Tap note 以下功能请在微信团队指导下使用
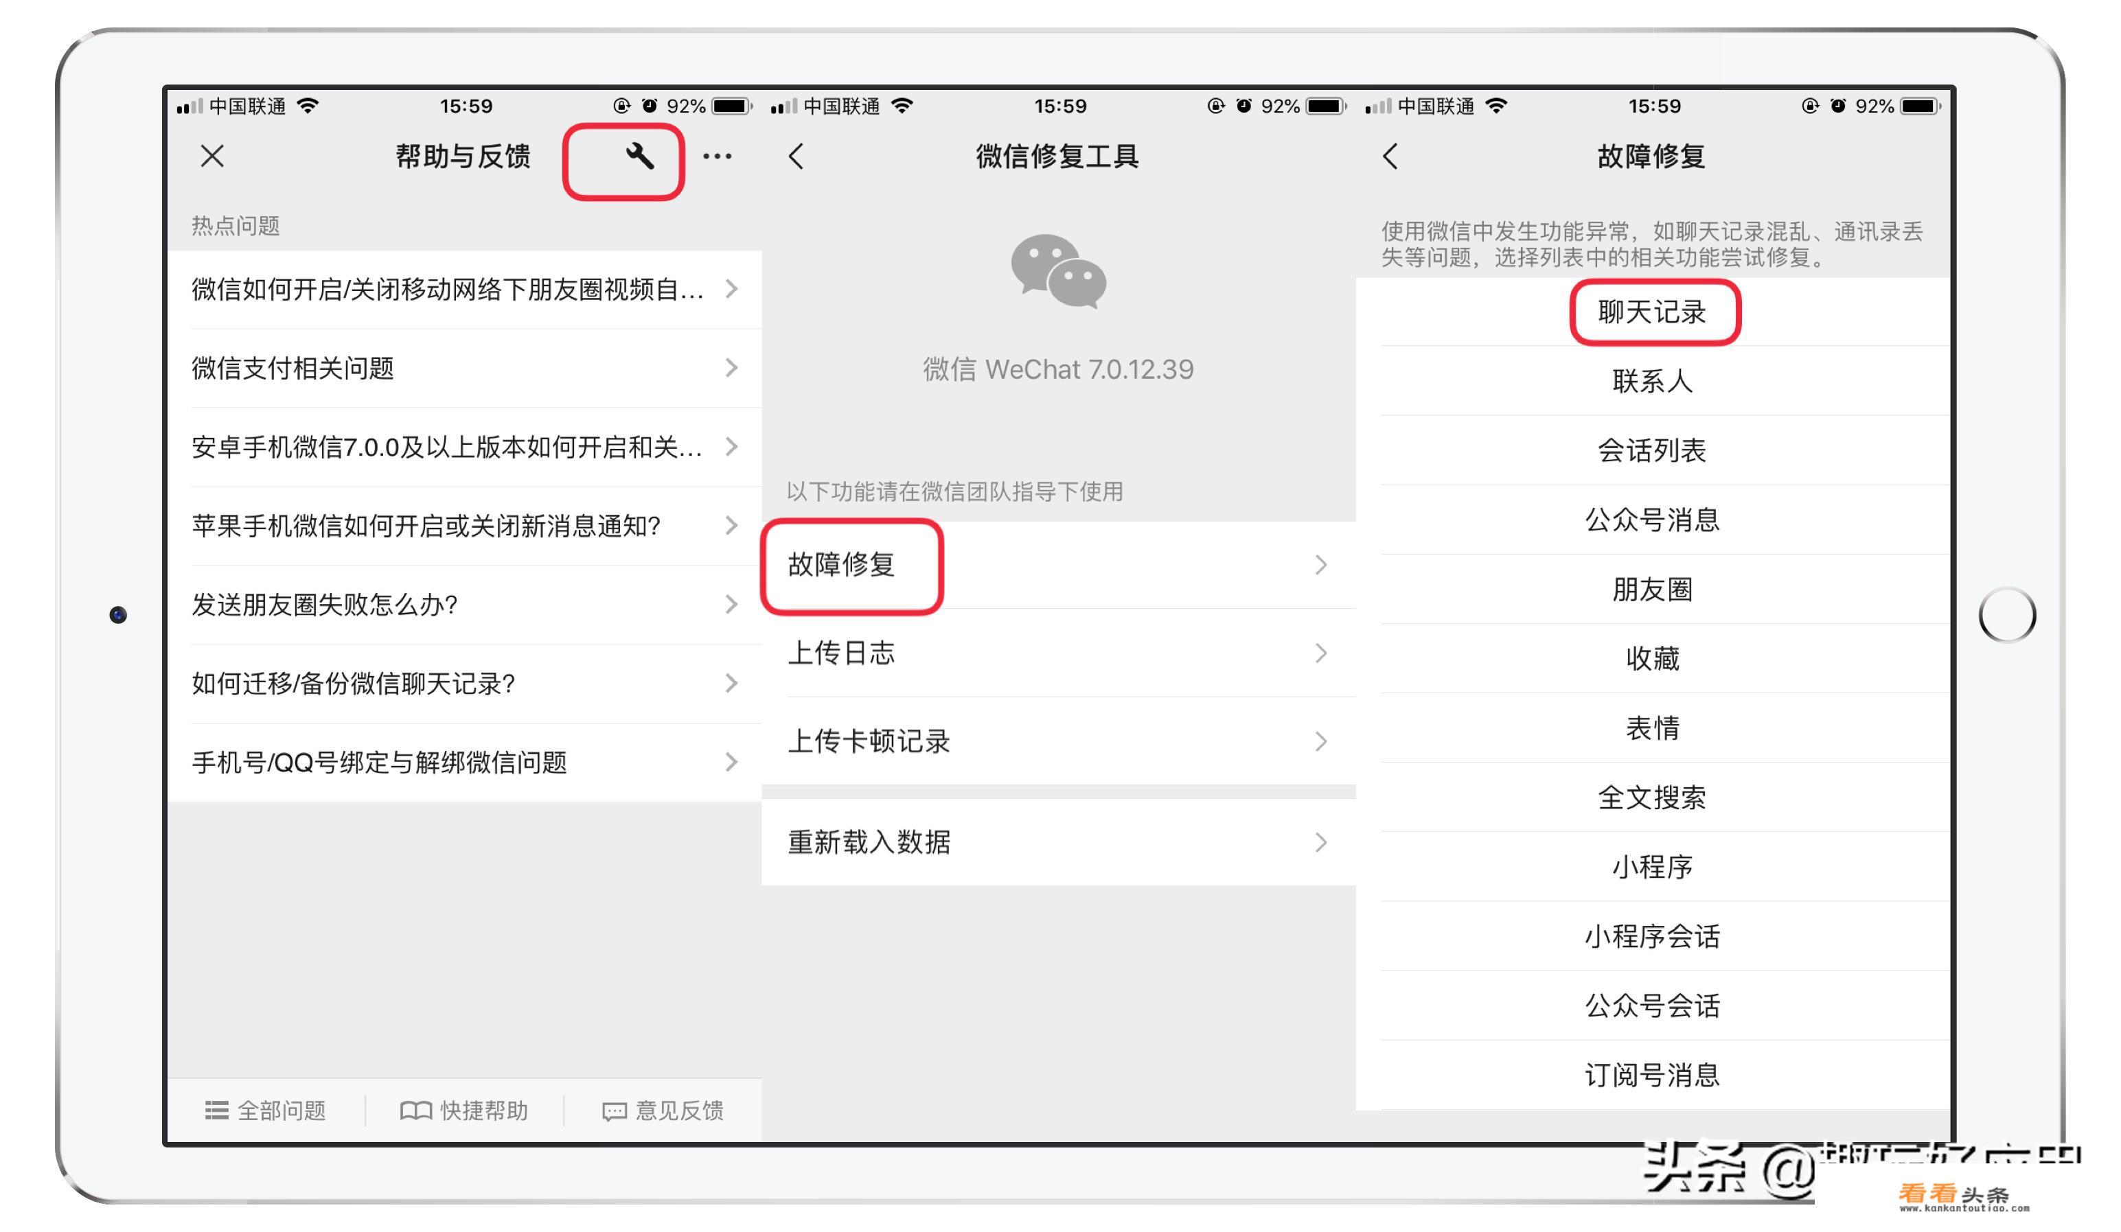 pos(955,491)
